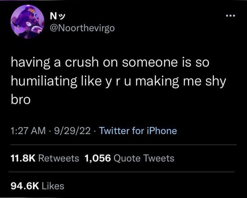Click the purple profile avatar picture
The image size is (247, 198).
point(28,22)
